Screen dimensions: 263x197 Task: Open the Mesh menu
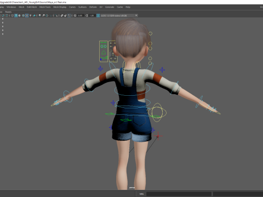click(21, 7)
